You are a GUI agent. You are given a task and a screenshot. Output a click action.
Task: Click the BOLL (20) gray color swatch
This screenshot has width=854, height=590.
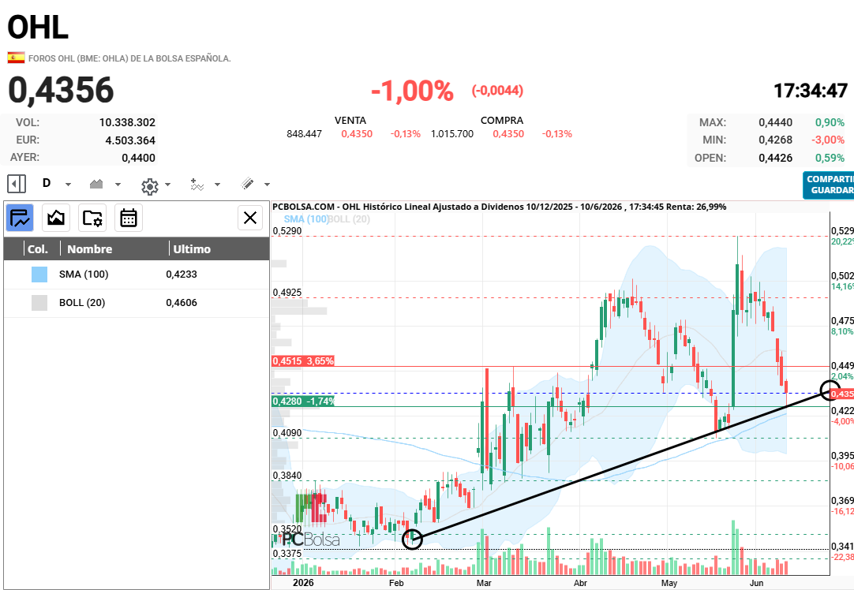39,303
